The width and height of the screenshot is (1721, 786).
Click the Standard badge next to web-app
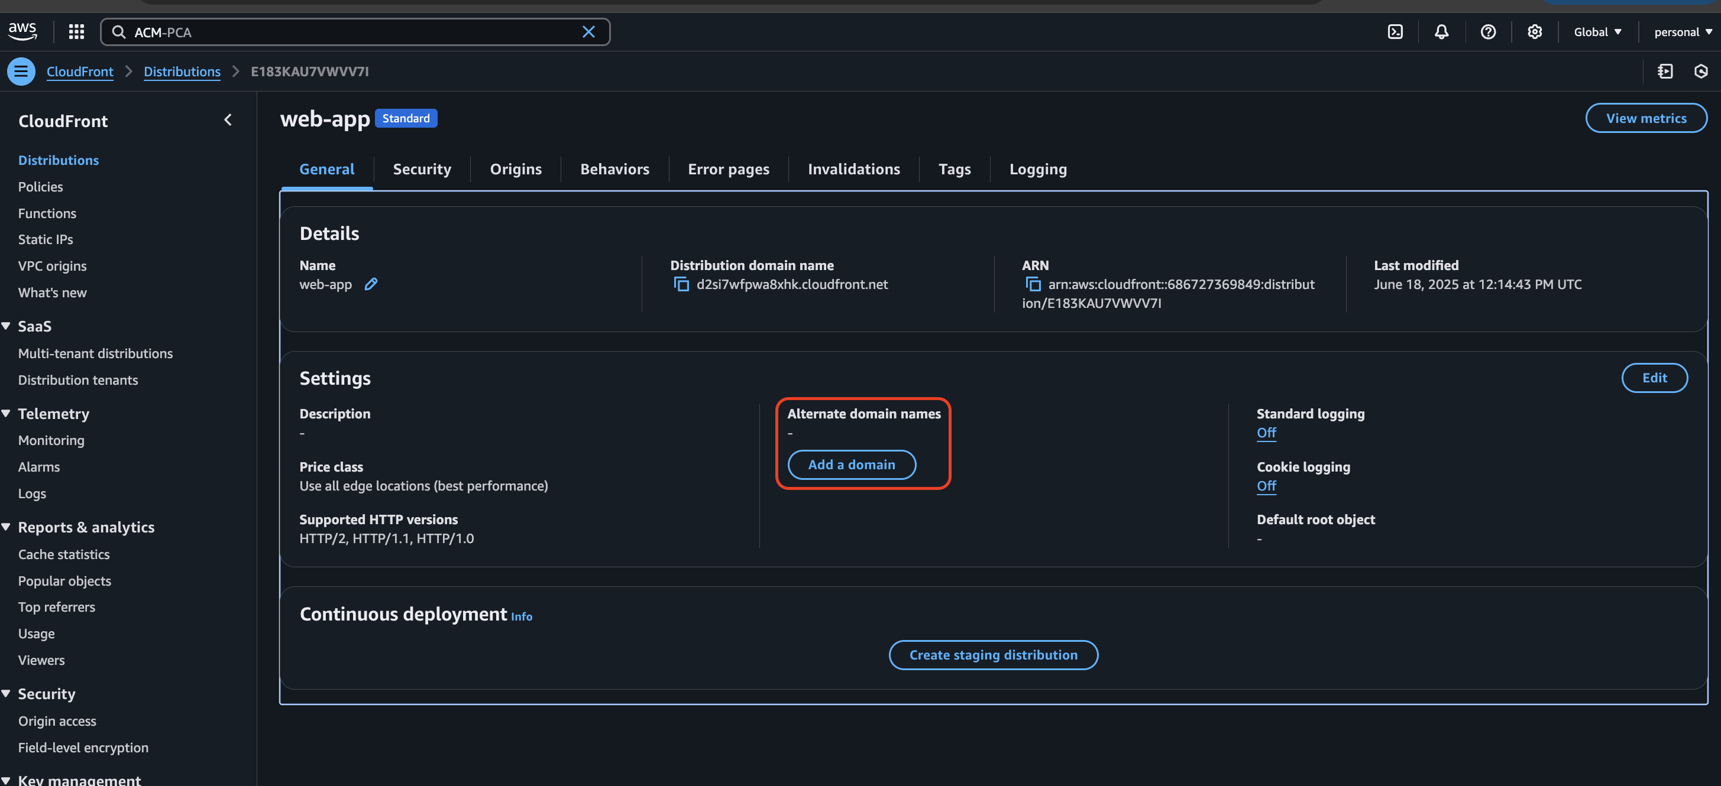point(406,118)
